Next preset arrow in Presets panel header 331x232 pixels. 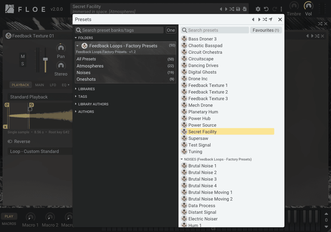[x=259, y=19]
